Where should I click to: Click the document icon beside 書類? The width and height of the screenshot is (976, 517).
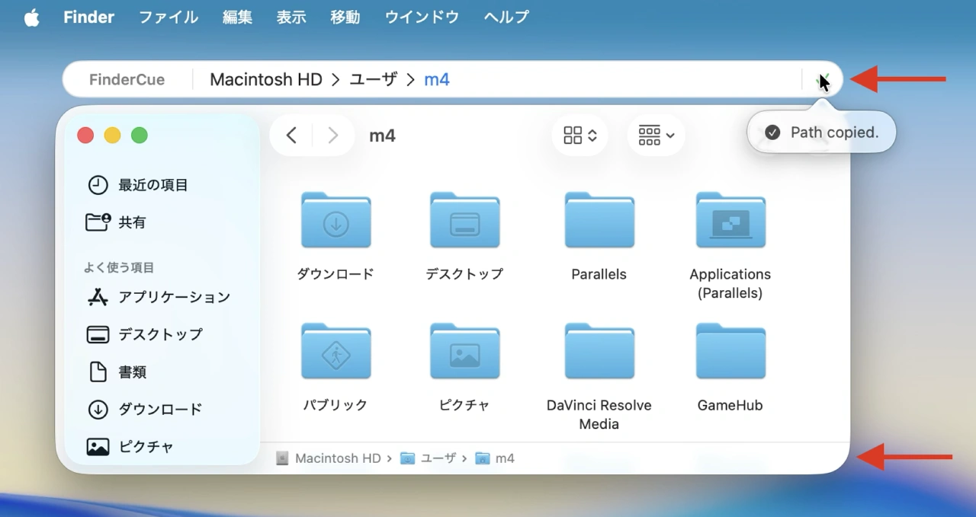pos(98,372)
